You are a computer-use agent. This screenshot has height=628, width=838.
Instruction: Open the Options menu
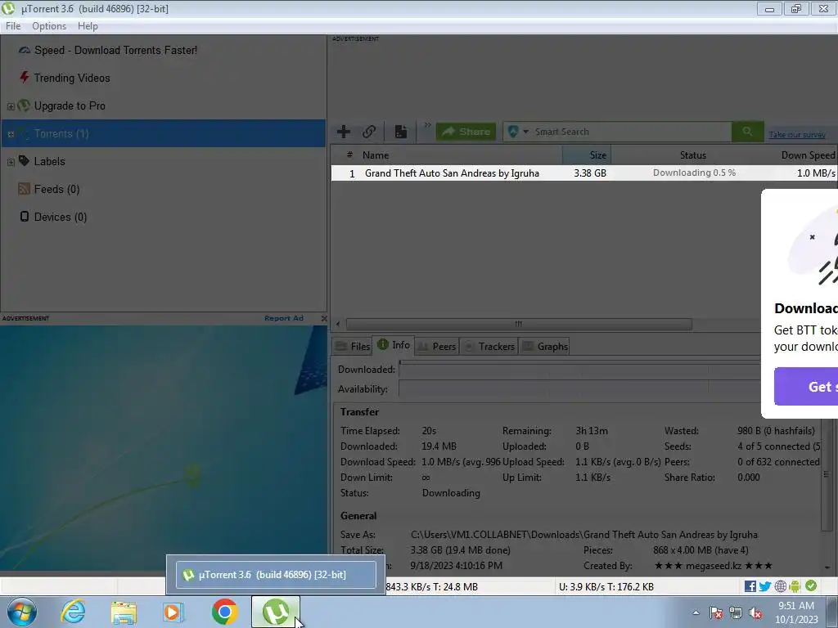click(x=49, y=26)
